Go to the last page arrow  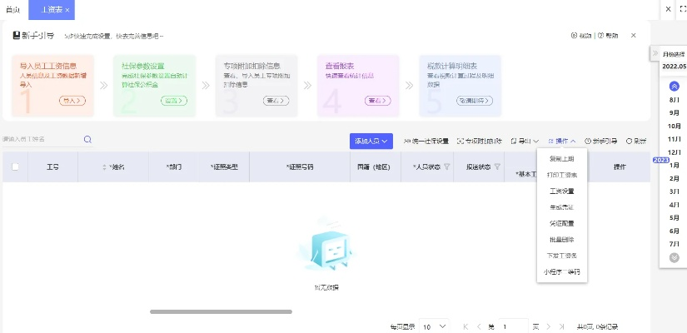pyautogui.click(x=562, y=327)
